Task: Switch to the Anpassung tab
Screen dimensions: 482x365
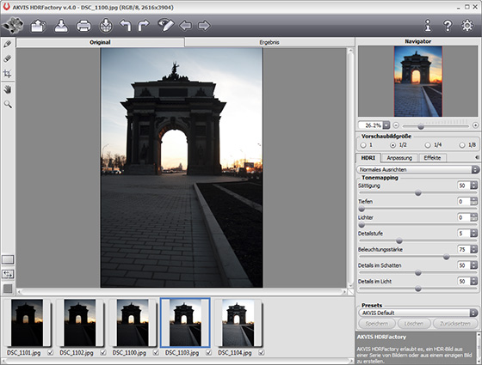Action: click(x=399, y=158)
